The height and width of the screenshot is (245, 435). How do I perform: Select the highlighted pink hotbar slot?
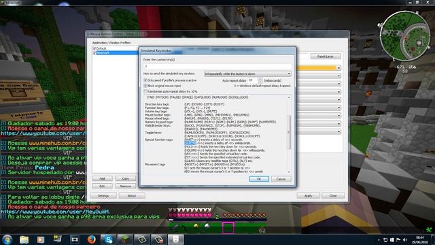tap(228, 228)
